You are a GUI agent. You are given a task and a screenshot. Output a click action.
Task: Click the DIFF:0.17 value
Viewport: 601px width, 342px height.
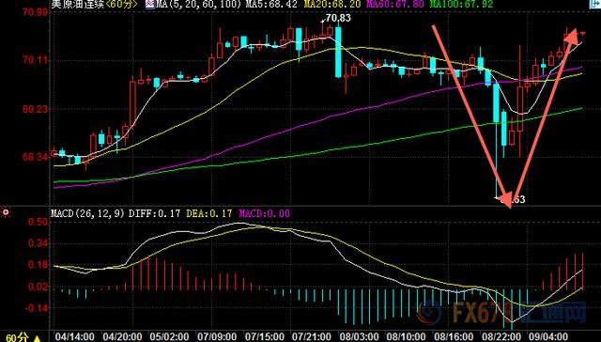click(154, 213)
